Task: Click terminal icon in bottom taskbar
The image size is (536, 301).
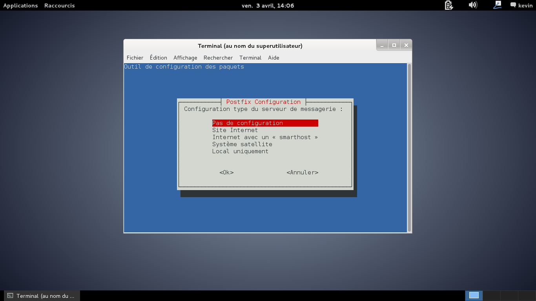Action: click(11, 296)
